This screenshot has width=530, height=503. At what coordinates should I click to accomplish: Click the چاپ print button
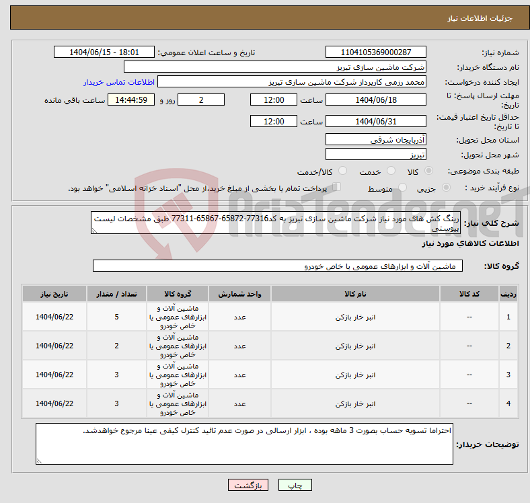click(295, 485)
